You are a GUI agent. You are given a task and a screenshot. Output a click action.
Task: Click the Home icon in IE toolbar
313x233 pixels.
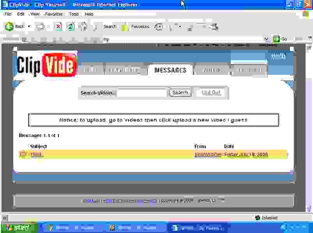coord(83,26)
